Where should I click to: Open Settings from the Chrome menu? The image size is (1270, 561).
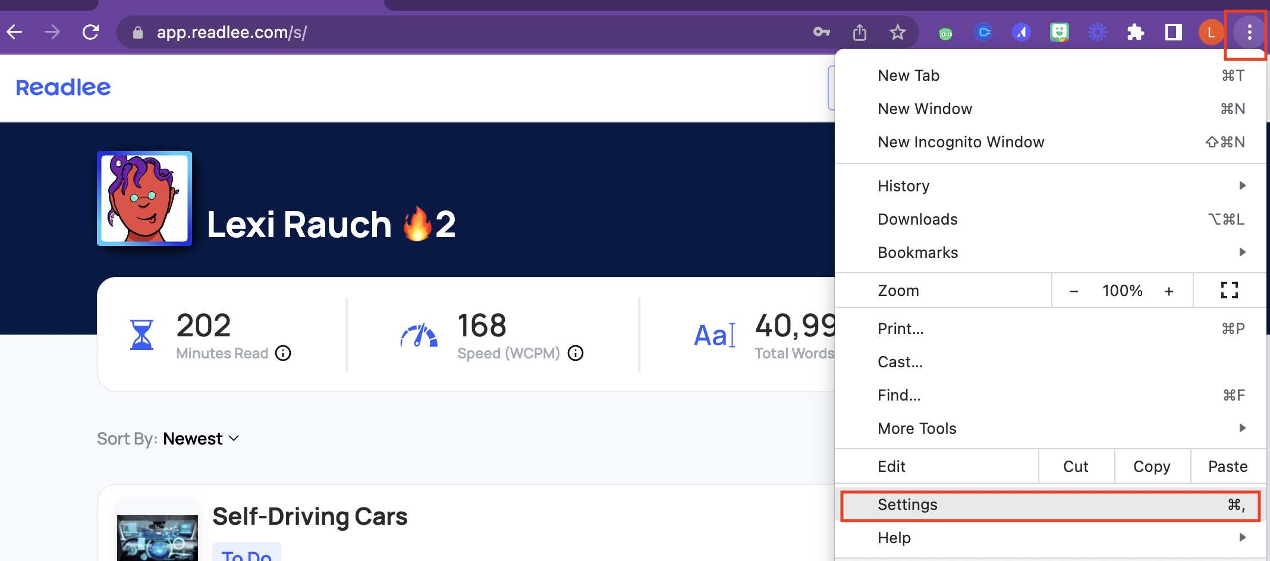(x=1050, y=505)
